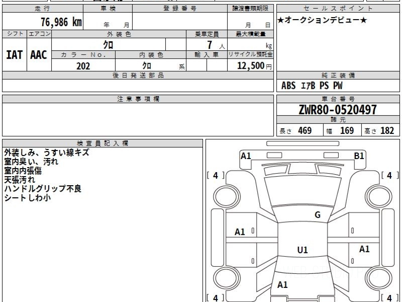This screenshot has width=402, height=302.
Task: Select the note 室内臭い、汚れ
Action: (31, 161)
